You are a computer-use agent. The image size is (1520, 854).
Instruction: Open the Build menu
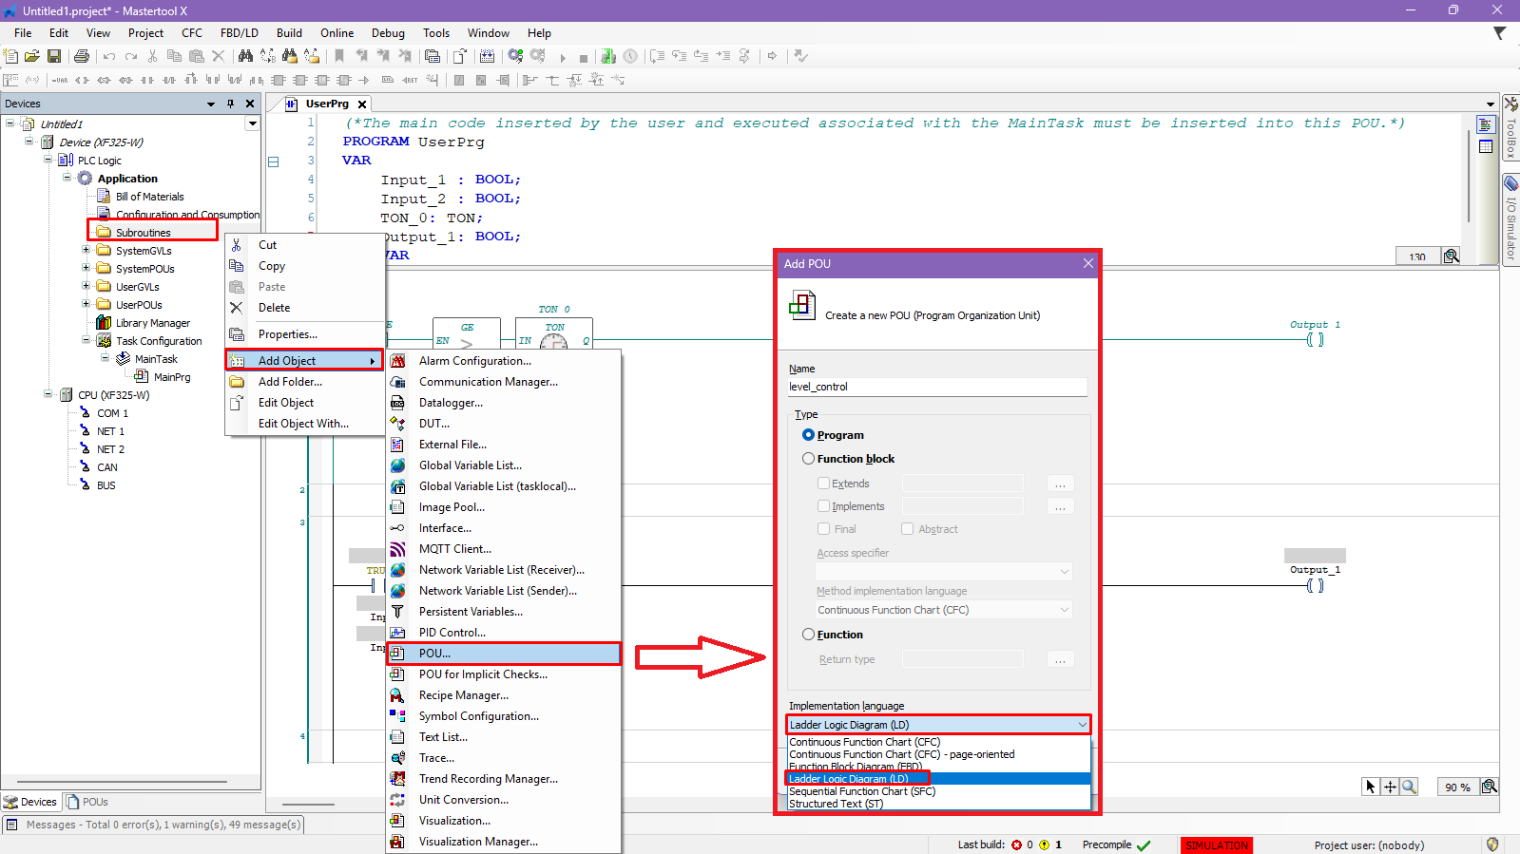tap(289, 33)
